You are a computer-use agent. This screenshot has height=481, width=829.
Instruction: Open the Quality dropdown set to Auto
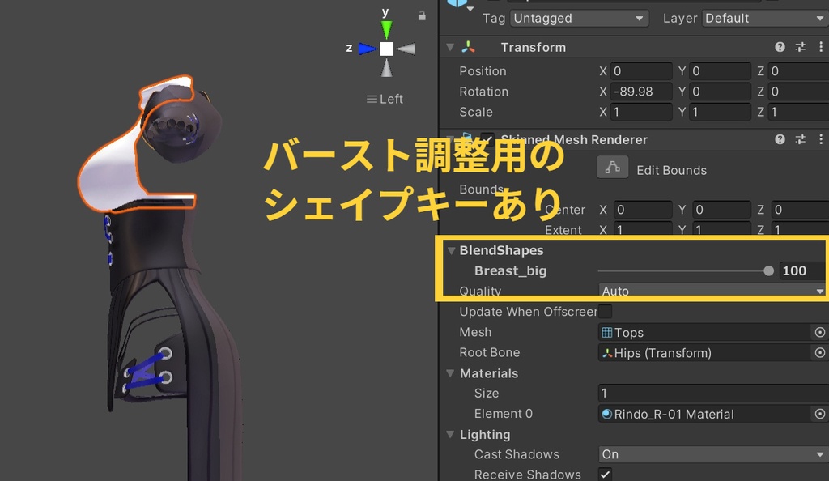tap(712, 291)
